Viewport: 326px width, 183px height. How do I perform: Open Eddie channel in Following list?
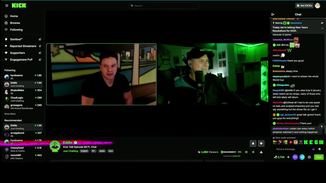(23, 84)
